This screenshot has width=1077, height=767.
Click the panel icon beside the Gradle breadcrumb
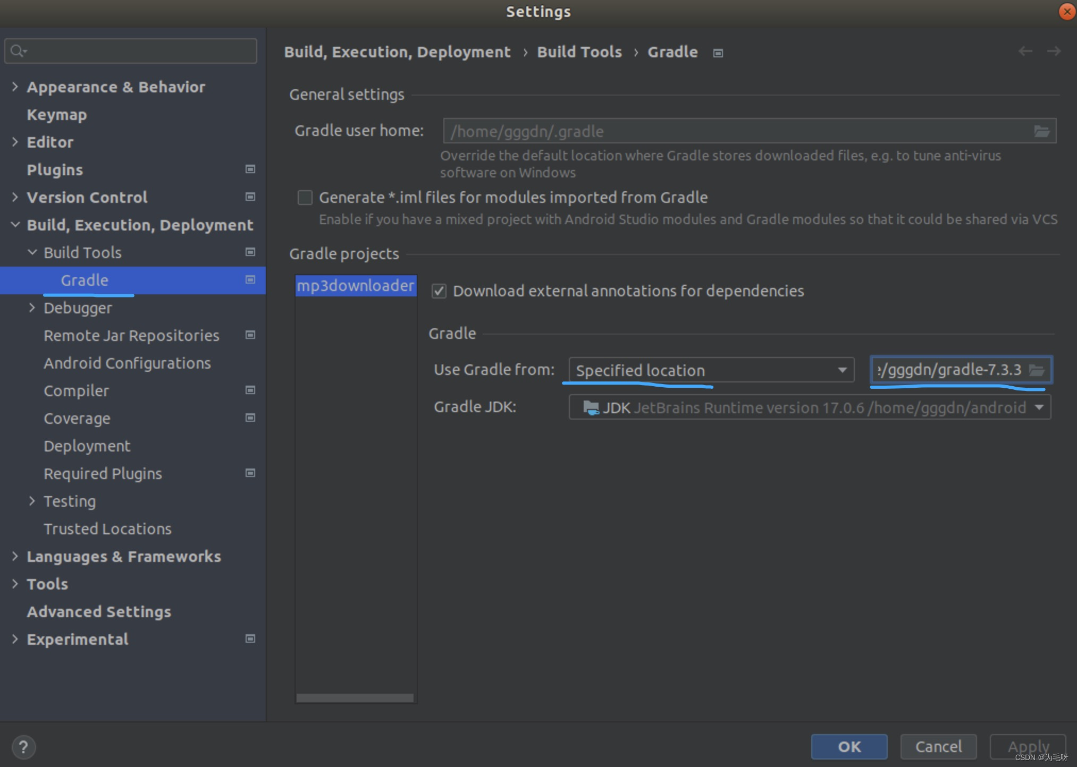(718, 53)
